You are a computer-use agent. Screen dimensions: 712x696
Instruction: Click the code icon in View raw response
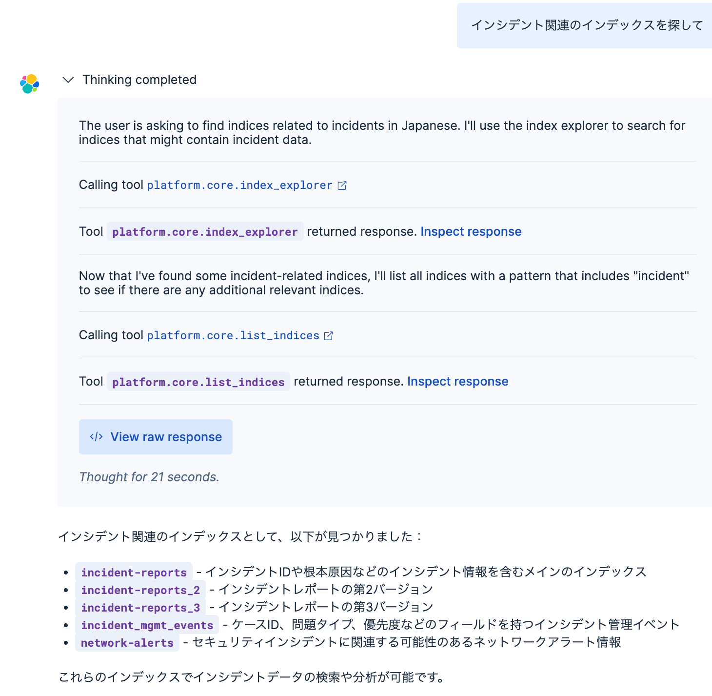pyautogui.click(x=96, y=437)
